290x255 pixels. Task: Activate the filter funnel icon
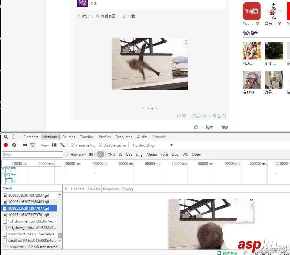[x=33, y=145]
